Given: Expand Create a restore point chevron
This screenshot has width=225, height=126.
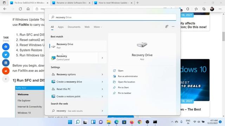Looking at the screenshot, I should [102, 97].
